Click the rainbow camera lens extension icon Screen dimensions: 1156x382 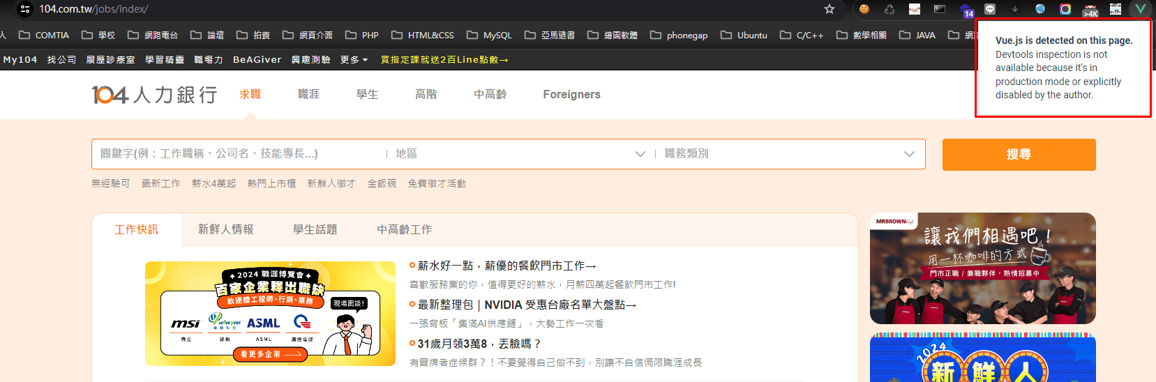1065,9
